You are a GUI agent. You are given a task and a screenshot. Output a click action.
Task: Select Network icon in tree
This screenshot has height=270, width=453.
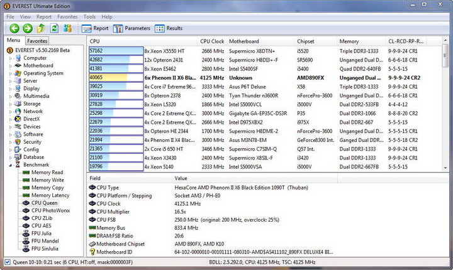point(18,111)
